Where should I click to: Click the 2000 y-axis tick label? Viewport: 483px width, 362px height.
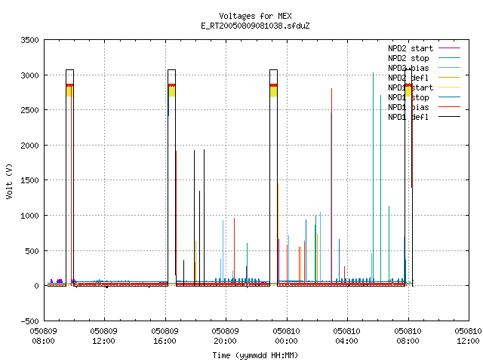coord(29,146)
